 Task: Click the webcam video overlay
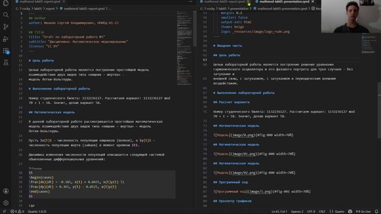351,16
